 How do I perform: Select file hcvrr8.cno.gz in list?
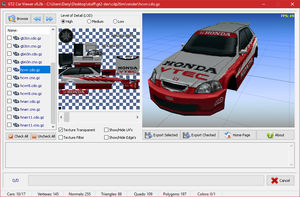[31, 94]
